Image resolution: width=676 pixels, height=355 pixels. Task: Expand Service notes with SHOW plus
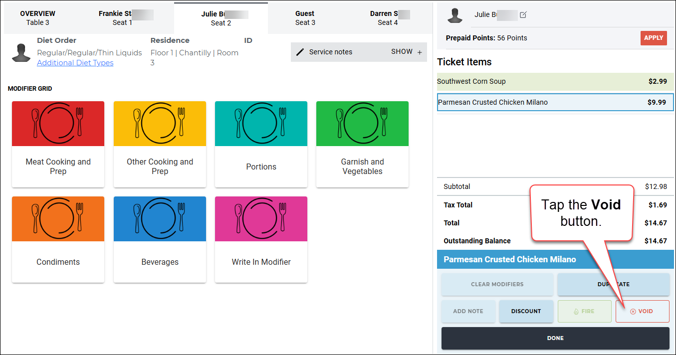pos(407,52)
